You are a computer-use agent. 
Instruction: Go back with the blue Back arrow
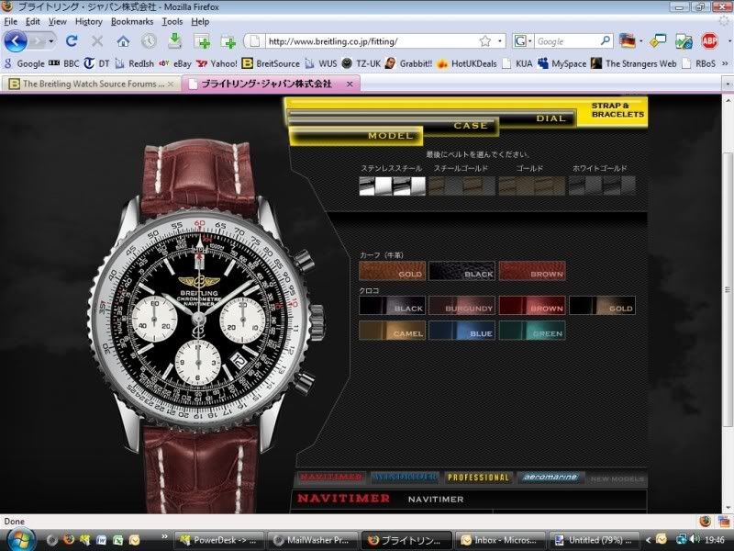[16, 41]
